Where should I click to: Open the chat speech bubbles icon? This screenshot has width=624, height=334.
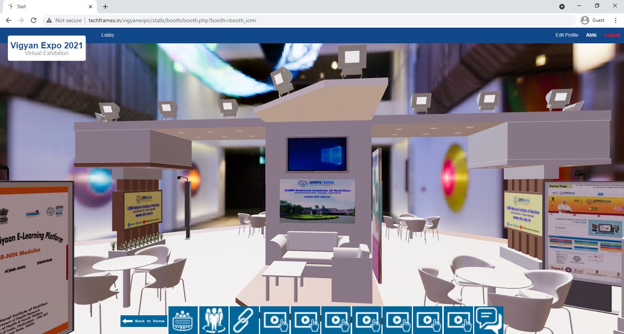489,320
